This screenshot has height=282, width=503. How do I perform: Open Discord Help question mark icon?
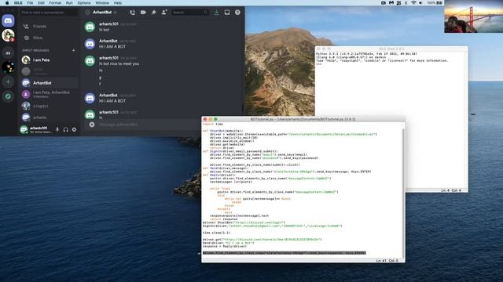(237, 13)
